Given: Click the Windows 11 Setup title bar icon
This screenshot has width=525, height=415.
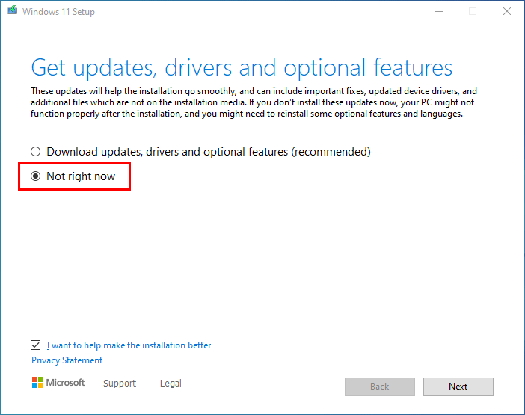Looking at the screenshot, I should pyautogui.click(x=13, y=10).
